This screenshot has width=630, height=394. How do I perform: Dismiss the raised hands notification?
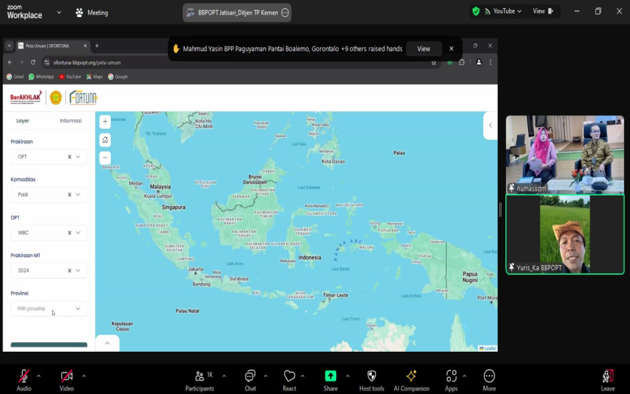pyautogui.click(x=451, y=49)
